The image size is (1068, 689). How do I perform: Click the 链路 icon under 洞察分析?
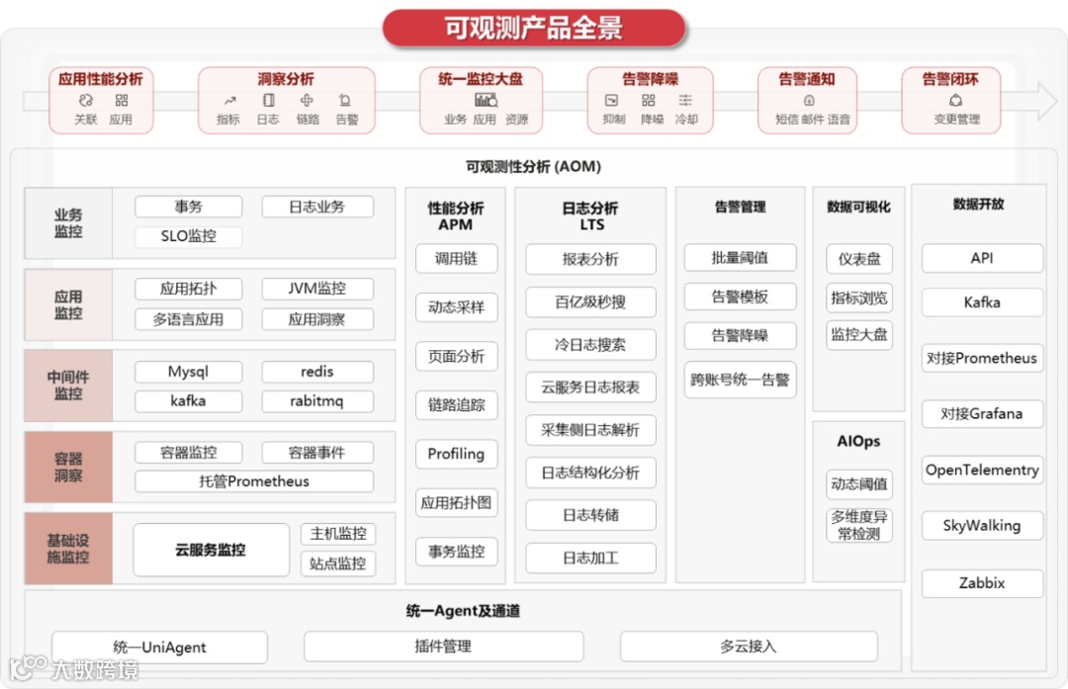click(308, 101)
